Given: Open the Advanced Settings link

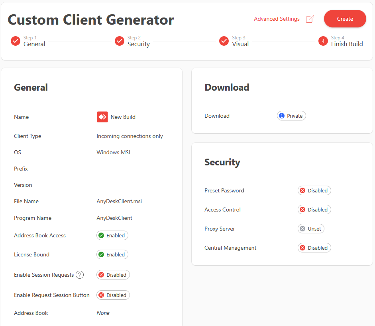Looking at the screenshot, I should 277,19.
